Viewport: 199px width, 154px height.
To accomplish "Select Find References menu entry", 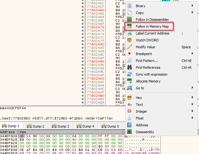I will pyautogui.click(x=148, y=68).
